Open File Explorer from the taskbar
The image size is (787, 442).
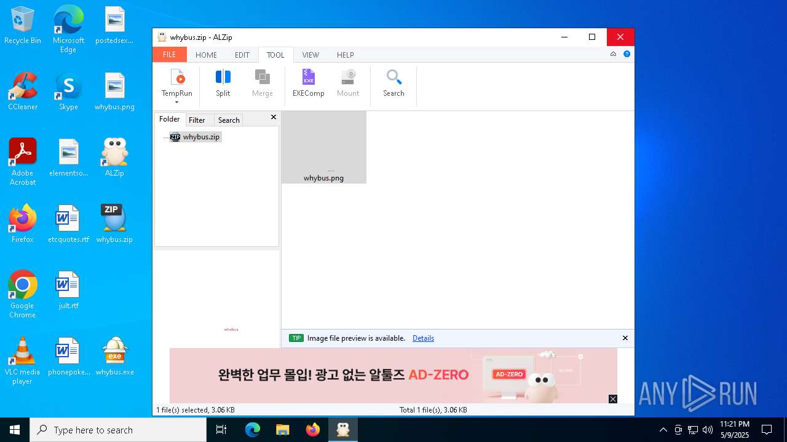click(x=283, y=430)
